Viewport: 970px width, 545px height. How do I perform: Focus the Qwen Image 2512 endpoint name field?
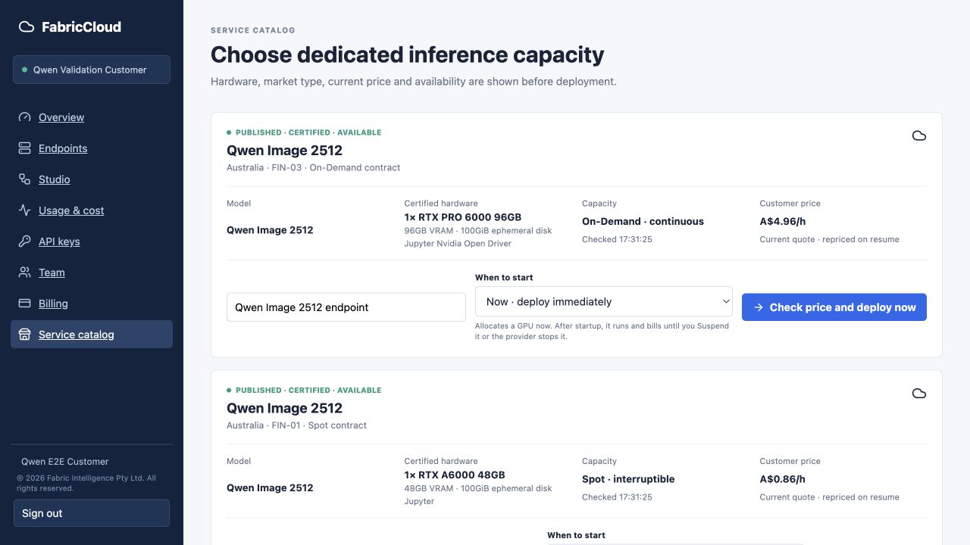[x=346, y=307]
